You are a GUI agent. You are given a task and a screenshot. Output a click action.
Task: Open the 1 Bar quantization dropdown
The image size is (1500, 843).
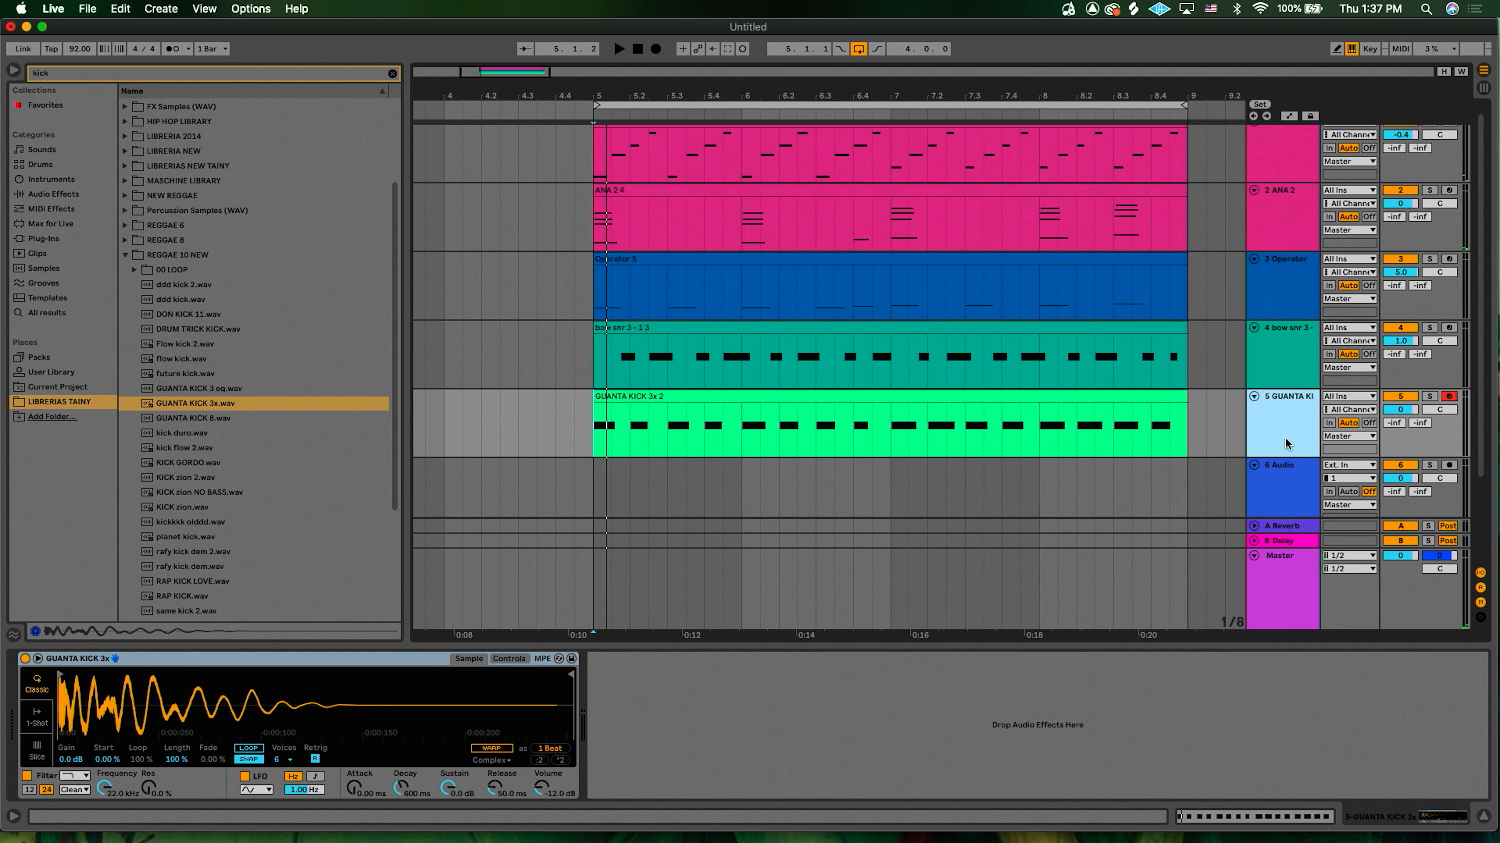coord(212,49)
